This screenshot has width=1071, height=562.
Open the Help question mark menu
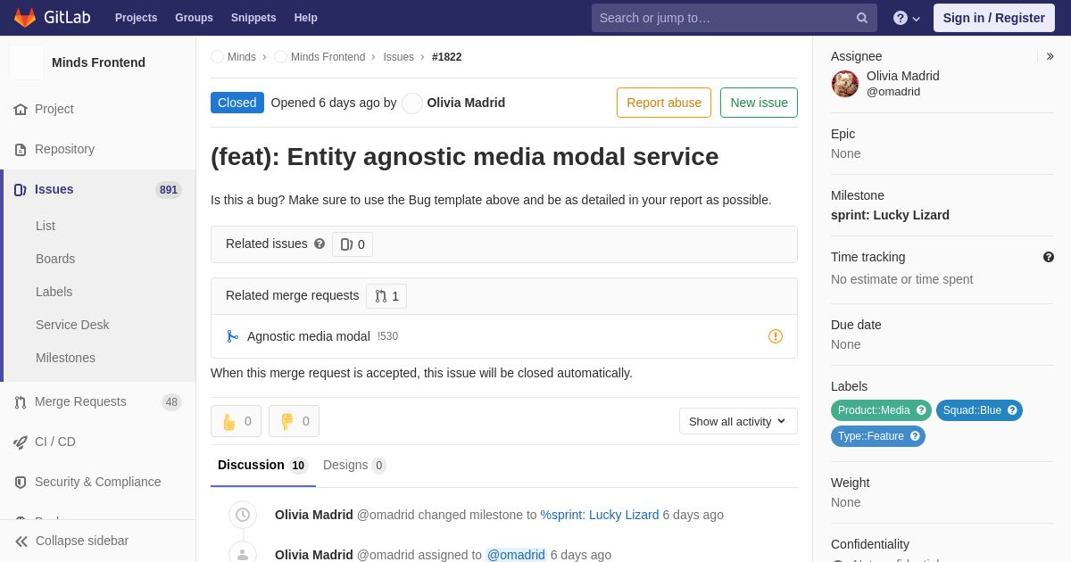click(x=907, y=18)
